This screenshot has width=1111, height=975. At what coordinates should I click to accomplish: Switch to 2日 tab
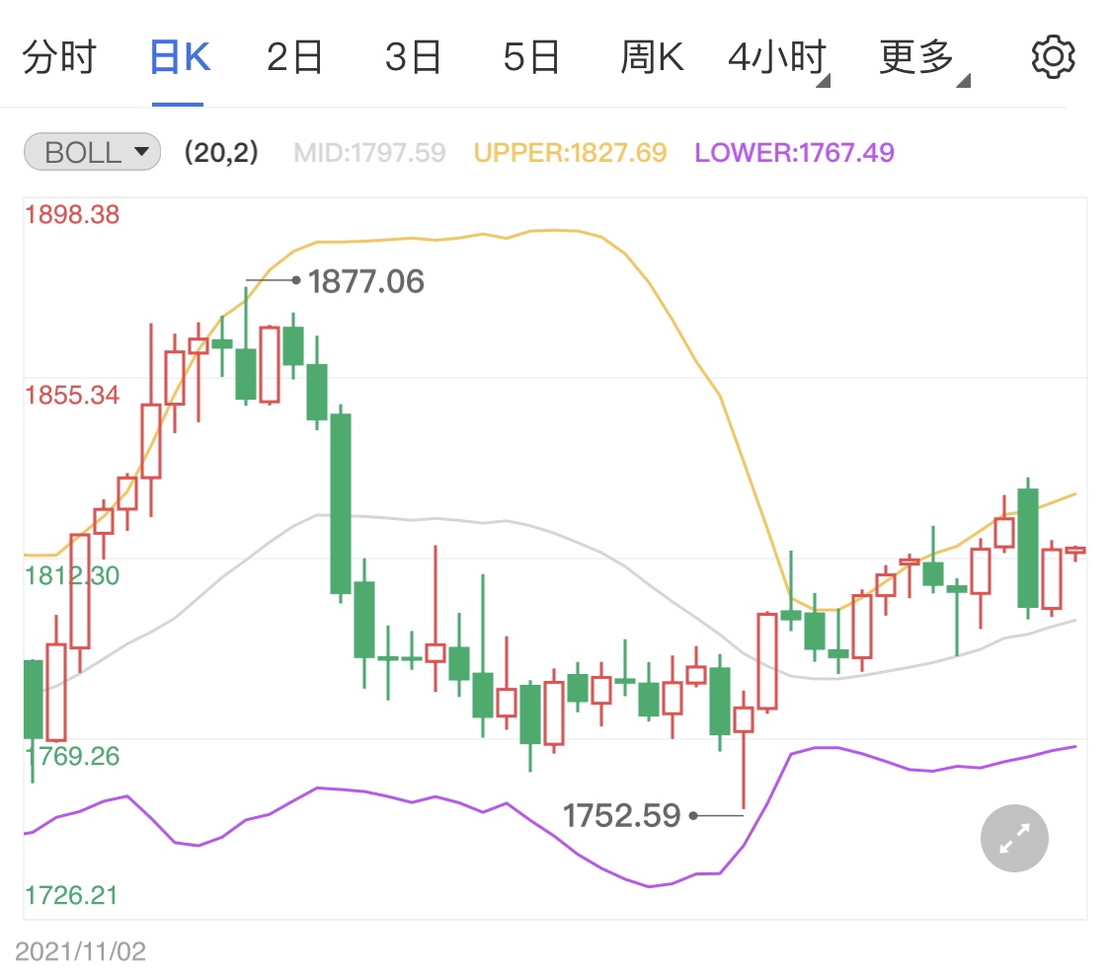(x=294, y=57)
